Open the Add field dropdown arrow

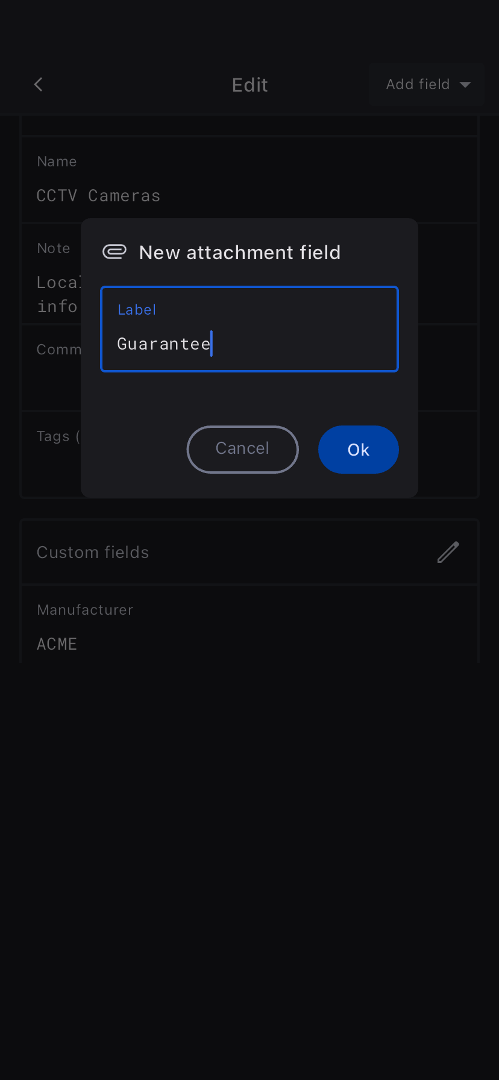(x=465, y=85)
